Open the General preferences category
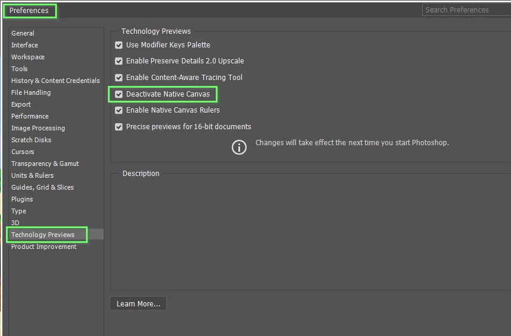 tap(23, 33)
